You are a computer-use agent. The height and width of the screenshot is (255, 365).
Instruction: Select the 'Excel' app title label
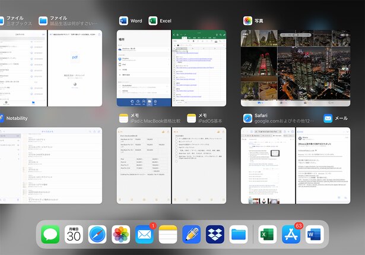point(166,21)
